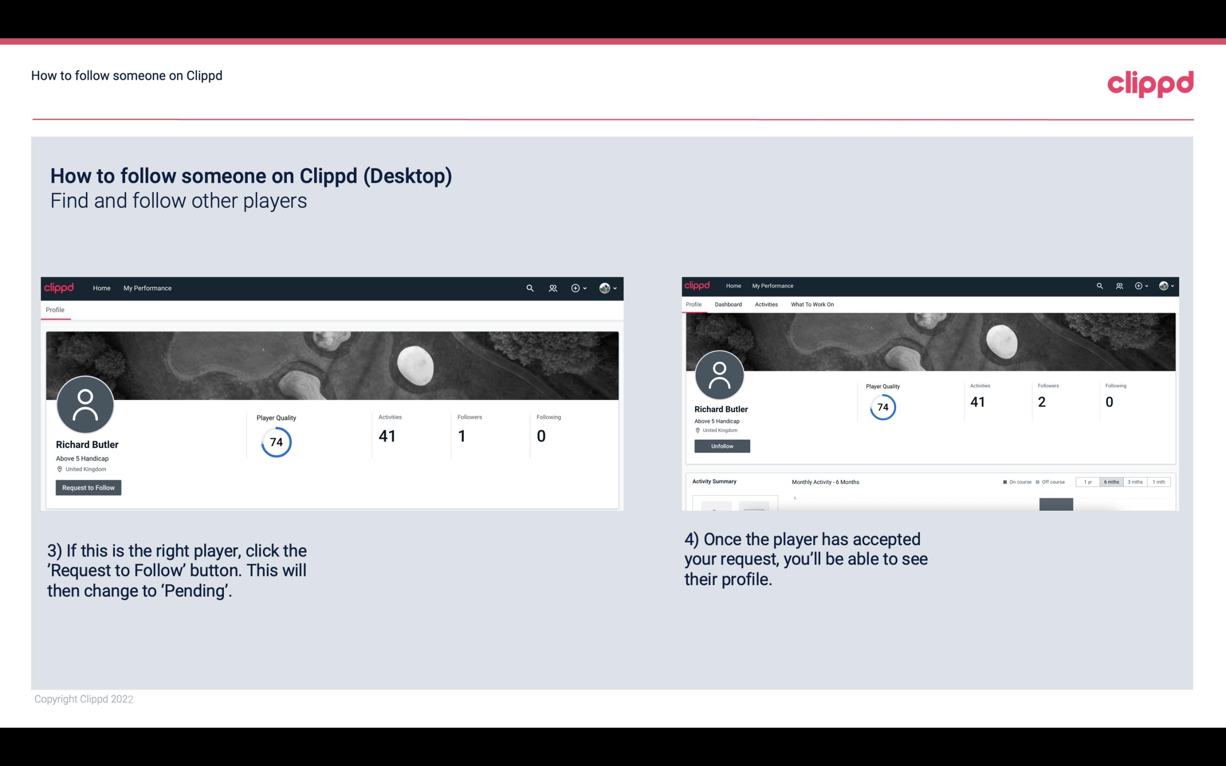
Task: Click the 'Unfollow' button on accepted profile
Action: pos(722,446)
